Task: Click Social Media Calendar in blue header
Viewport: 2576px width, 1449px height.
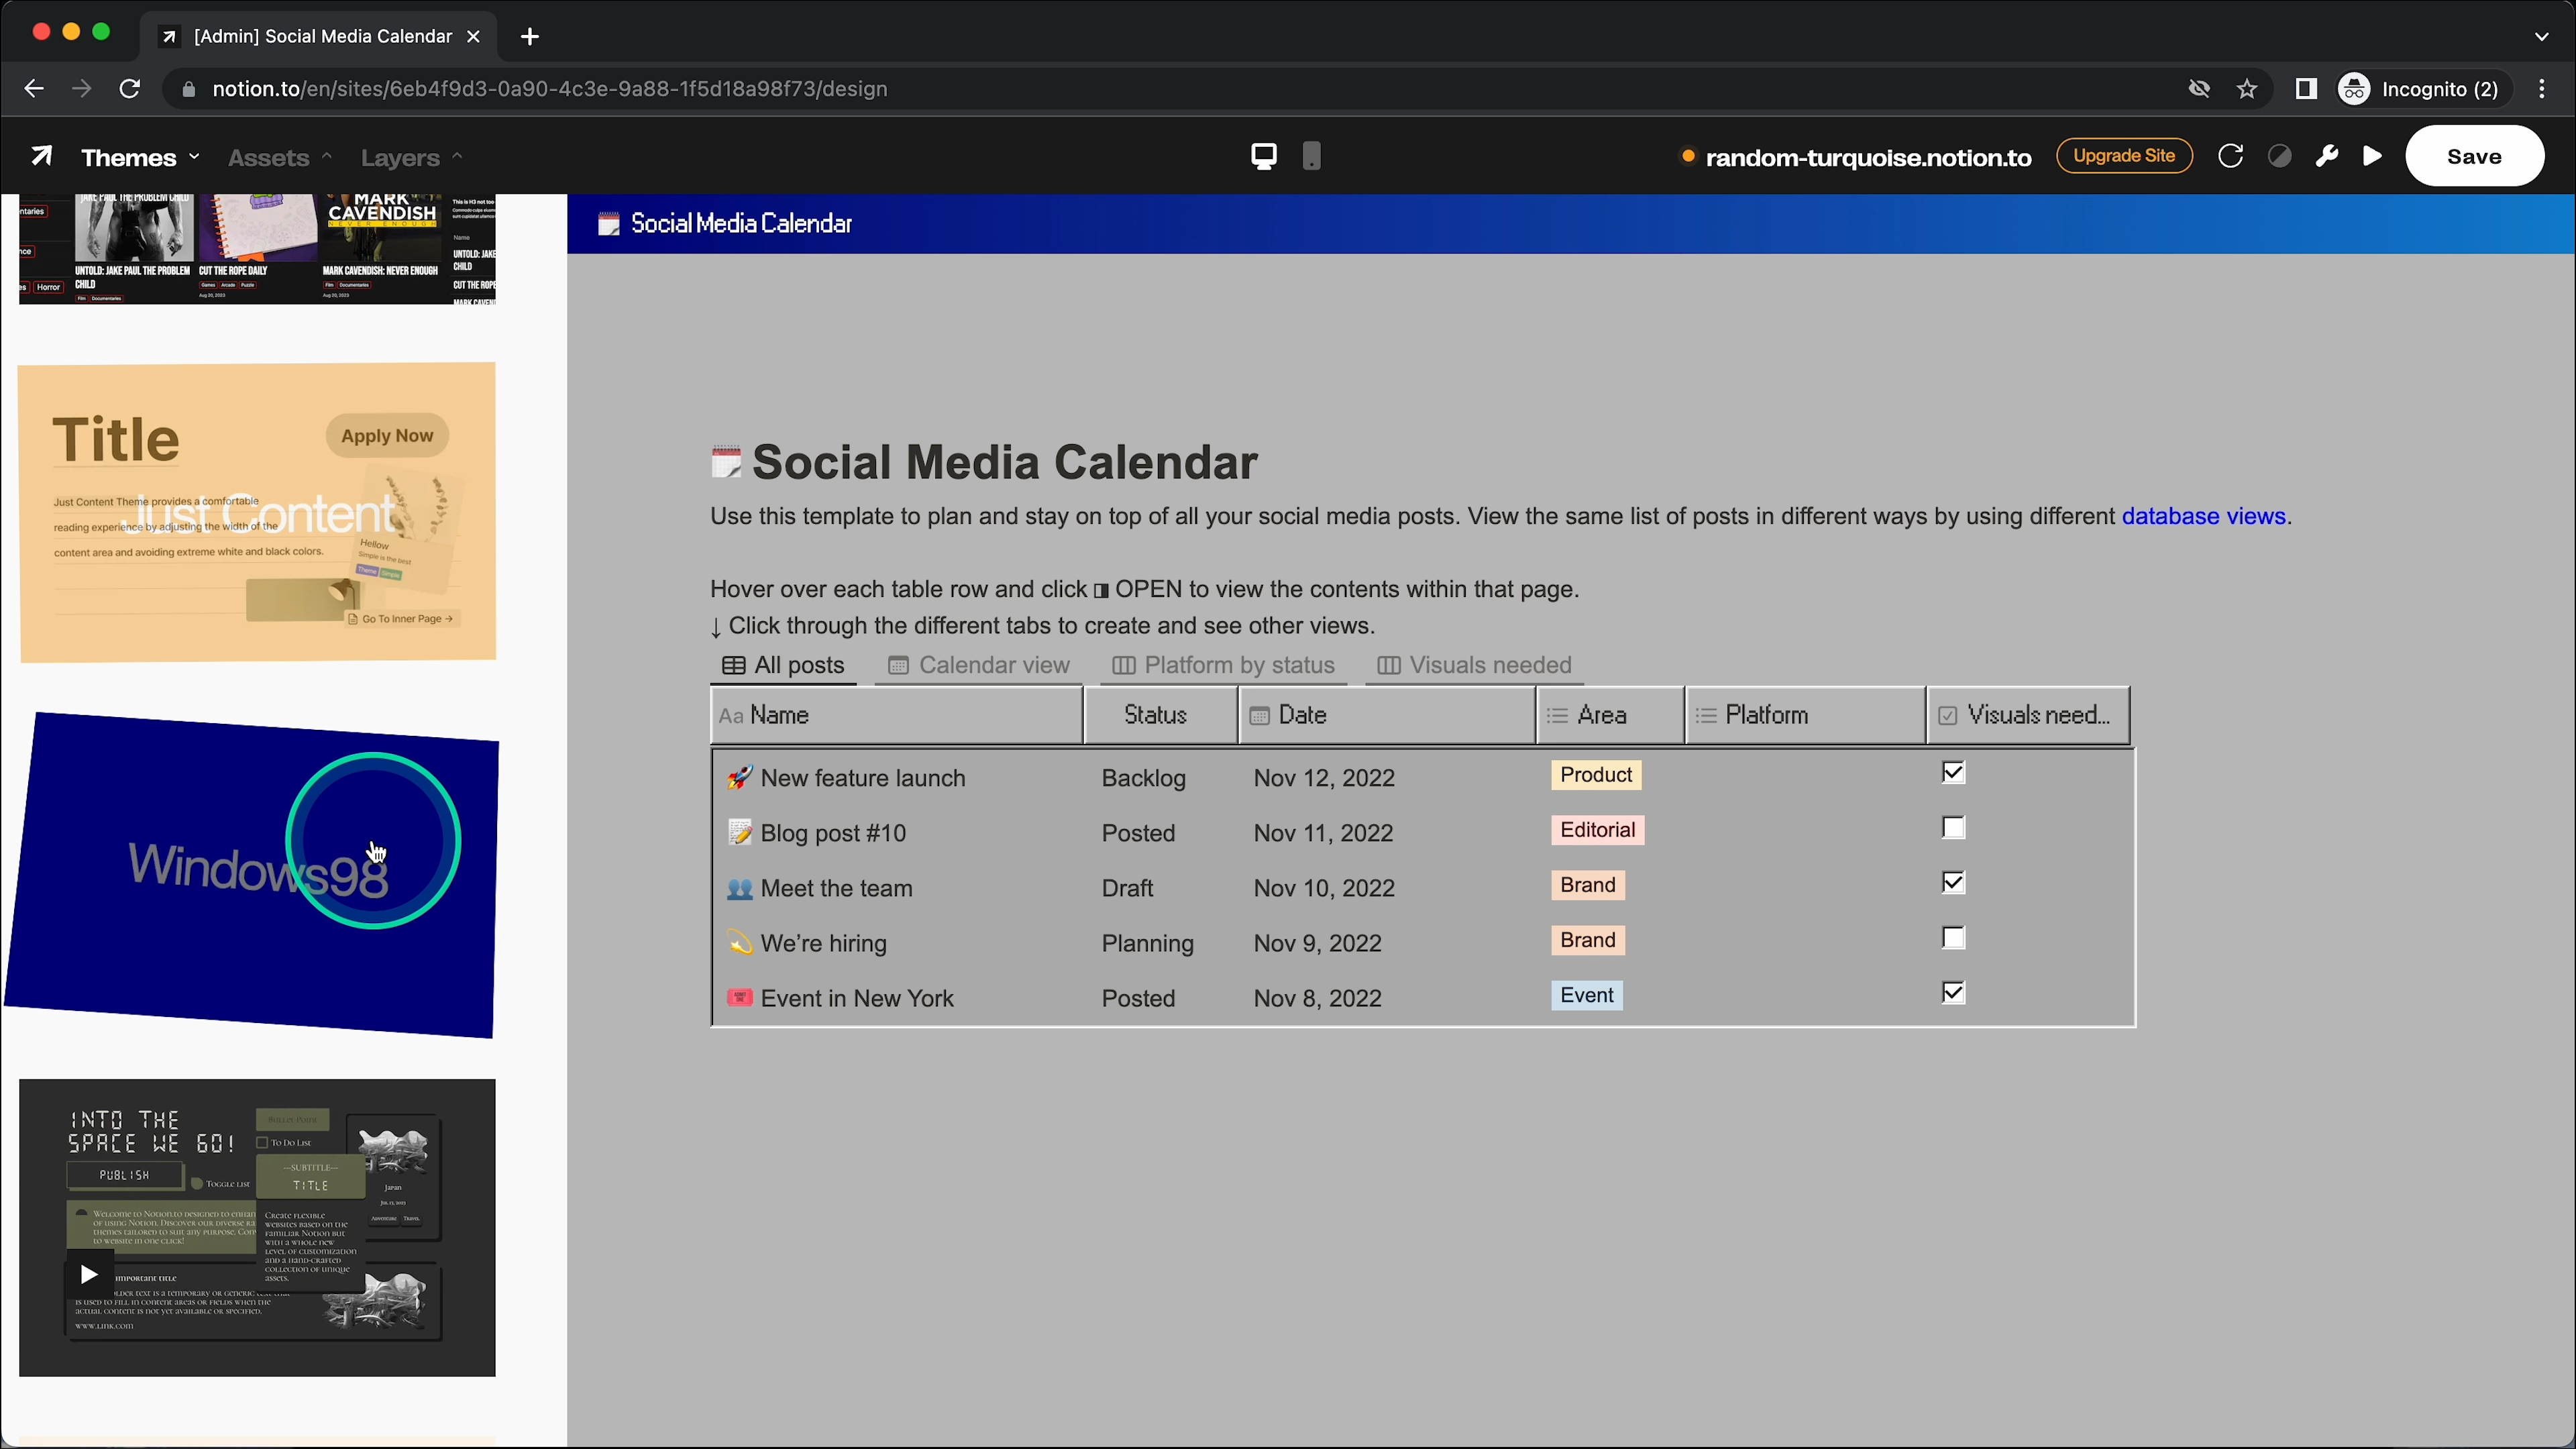Action: tap(741, 223)
